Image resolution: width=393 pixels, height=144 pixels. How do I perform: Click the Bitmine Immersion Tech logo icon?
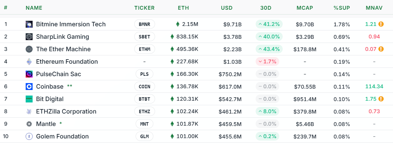(29, 24)
